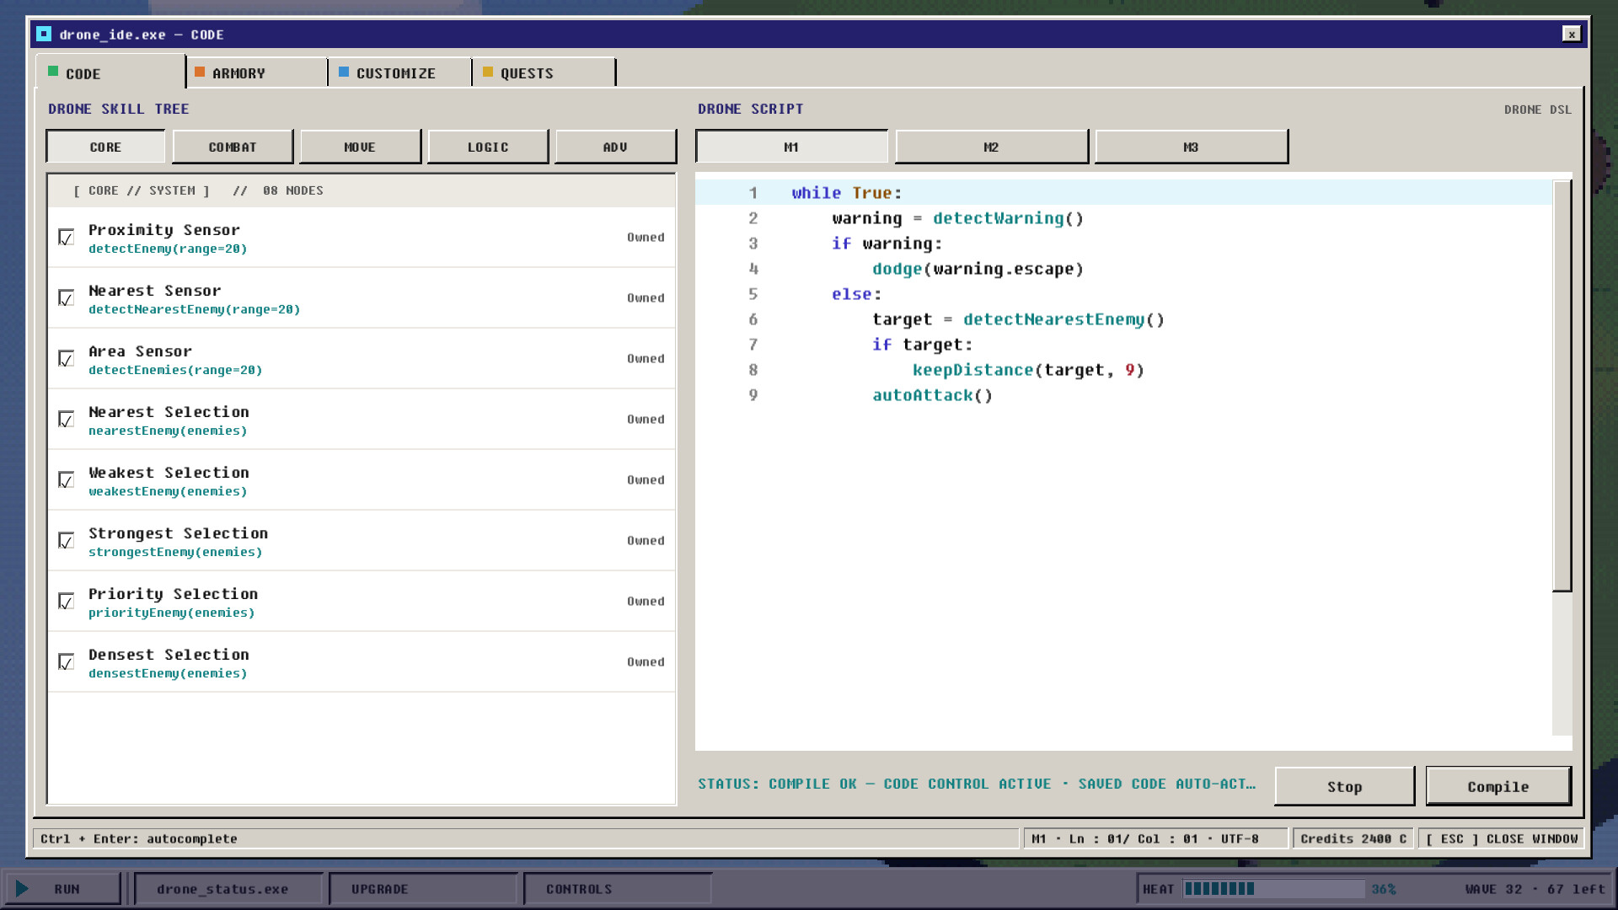Click the green CODE tab icon
Screen dimensions: 1618x910
[53, 72]
